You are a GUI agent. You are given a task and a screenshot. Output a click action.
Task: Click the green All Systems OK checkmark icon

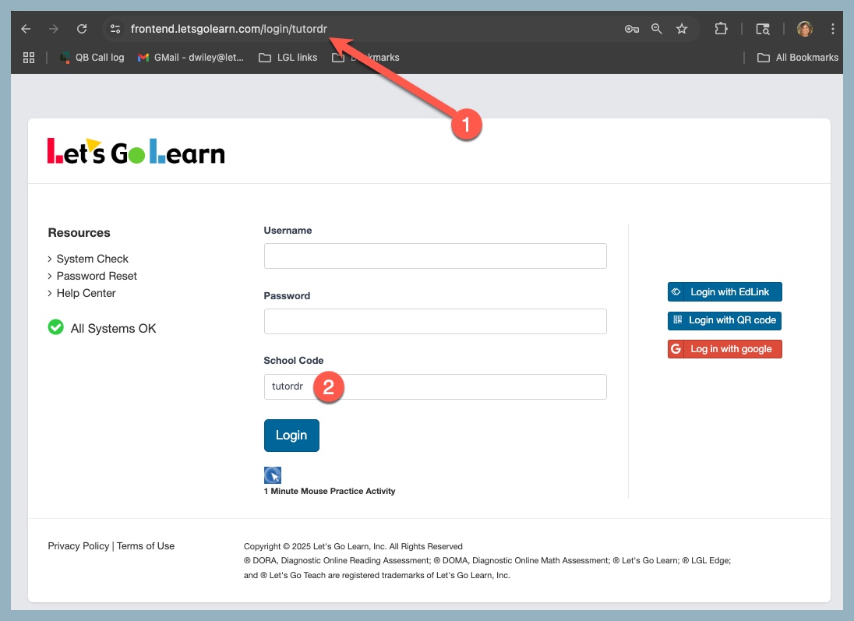pos(55,327)
